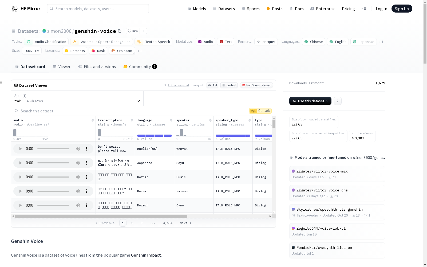Open the ZzWater/viitor-voice-mix model
The height and width of the screenshot is (267, 427).
[337, 174]
